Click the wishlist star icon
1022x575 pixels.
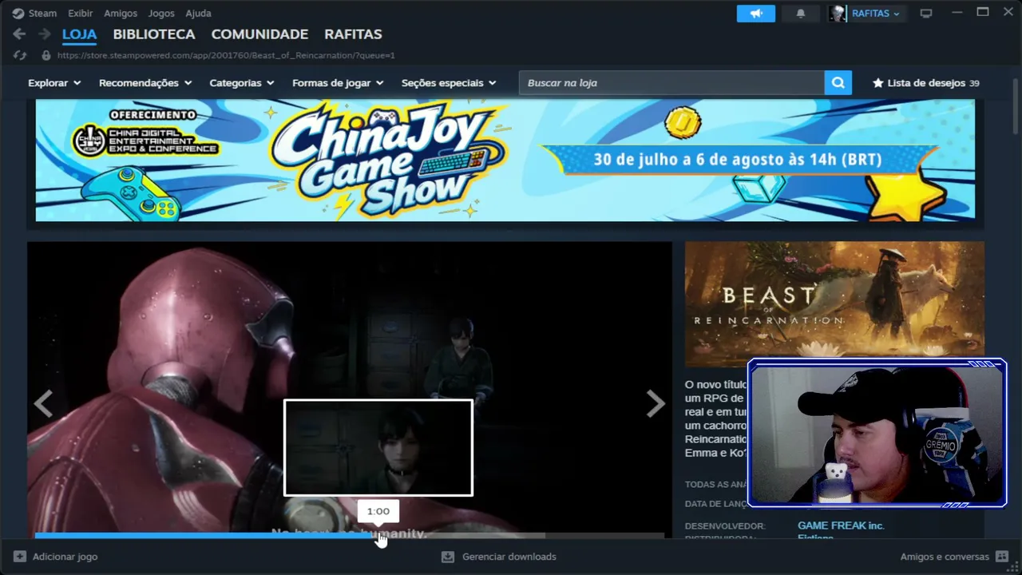coord(878,83)
